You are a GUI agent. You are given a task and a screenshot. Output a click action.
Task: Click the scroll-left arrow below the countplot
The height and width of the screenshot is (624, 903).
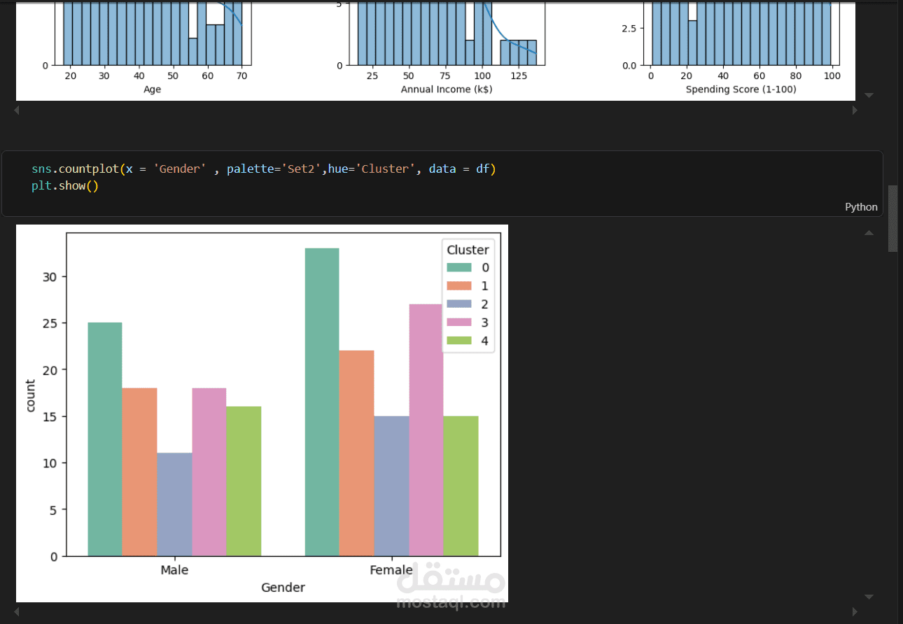[17, 612]
